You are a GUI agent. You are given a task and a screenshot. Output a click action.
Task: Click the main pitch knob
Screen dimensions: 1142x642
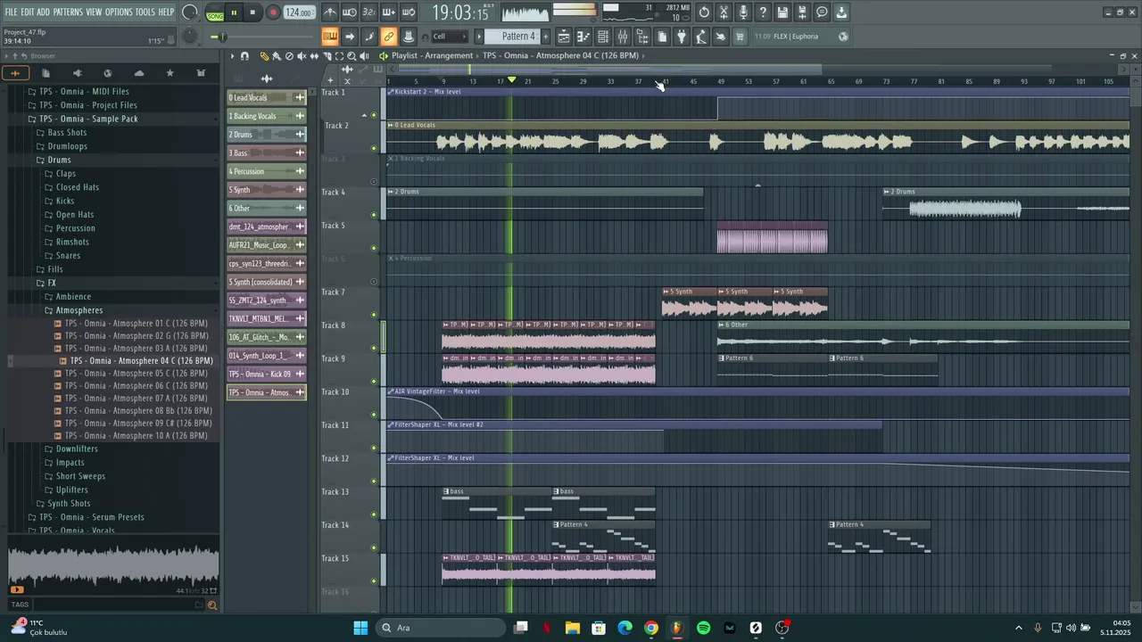coord(190,37)
